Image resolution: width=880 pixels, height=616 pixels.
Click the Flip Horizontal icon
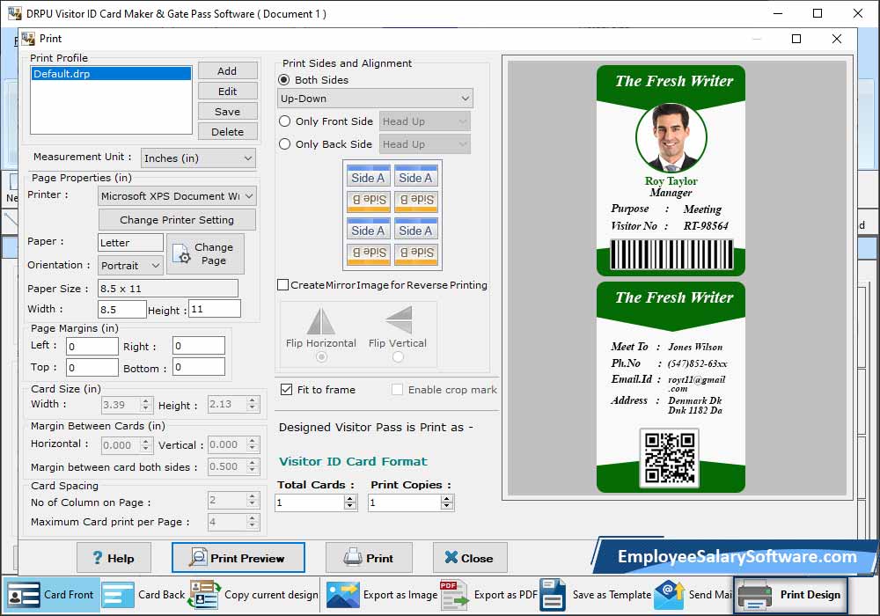point(320,321)
